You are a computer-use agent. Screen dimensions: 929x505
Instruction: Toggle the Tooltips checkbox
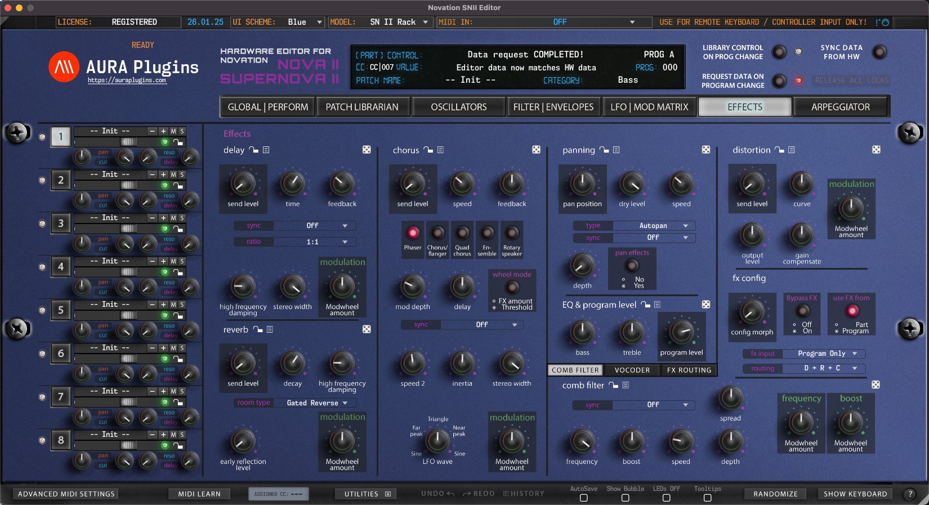point(707,498)
